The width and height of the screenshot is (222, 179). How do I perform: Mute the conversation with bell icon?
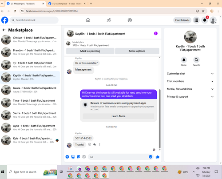(184, 60)
